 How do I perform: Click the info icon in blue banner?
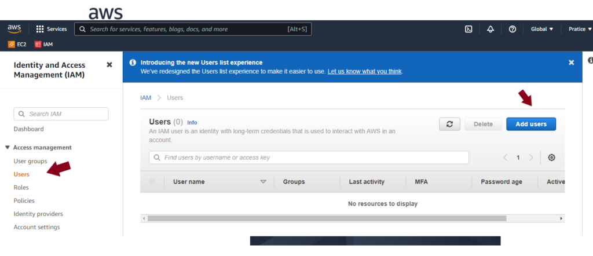pos(133,63)
